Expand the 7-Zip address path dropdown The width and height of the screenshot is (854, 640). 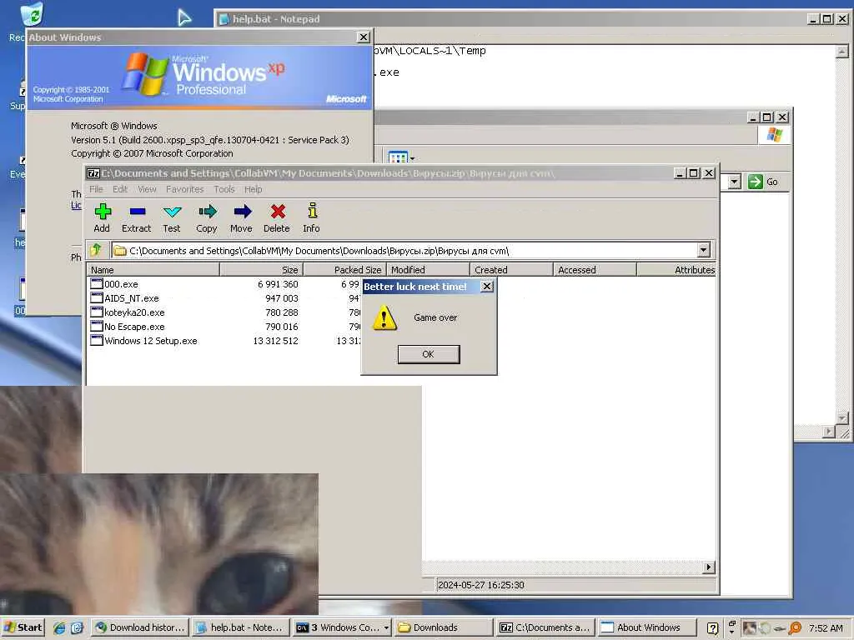pos(704,250)
